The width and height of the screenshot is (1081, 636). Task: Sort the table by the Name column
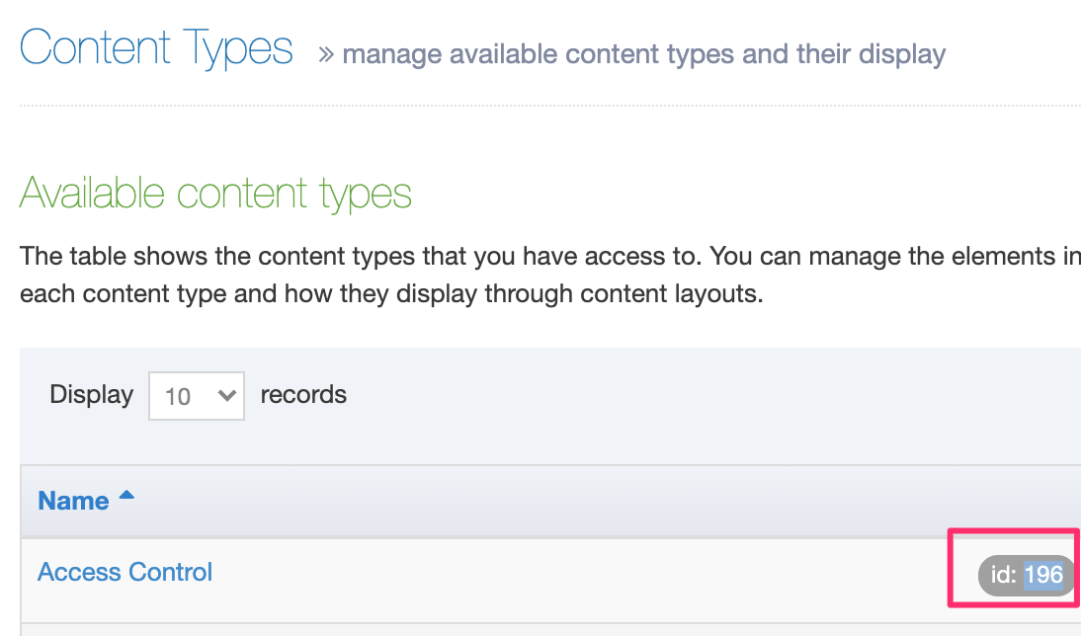(x=73, y=501)
